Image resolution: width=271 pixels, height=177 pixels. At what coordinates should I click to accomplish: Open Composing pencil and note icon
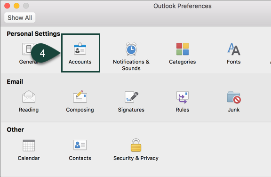tap(80, 97)
